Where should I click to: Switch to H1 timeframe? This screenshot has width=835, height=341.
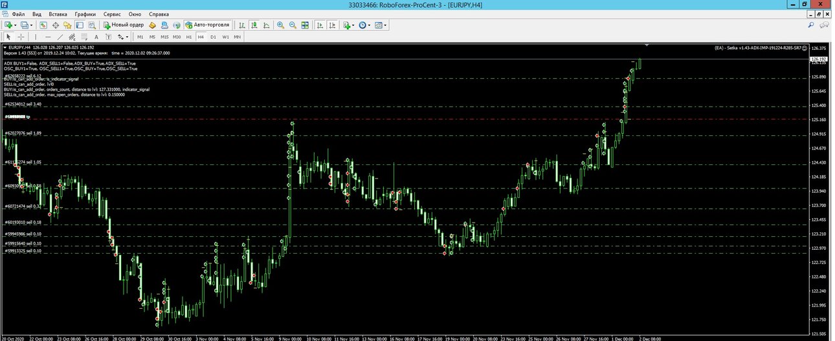(189, 37)
